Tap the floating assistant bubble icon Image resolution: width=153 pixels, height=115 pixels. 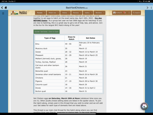point(144,106)
